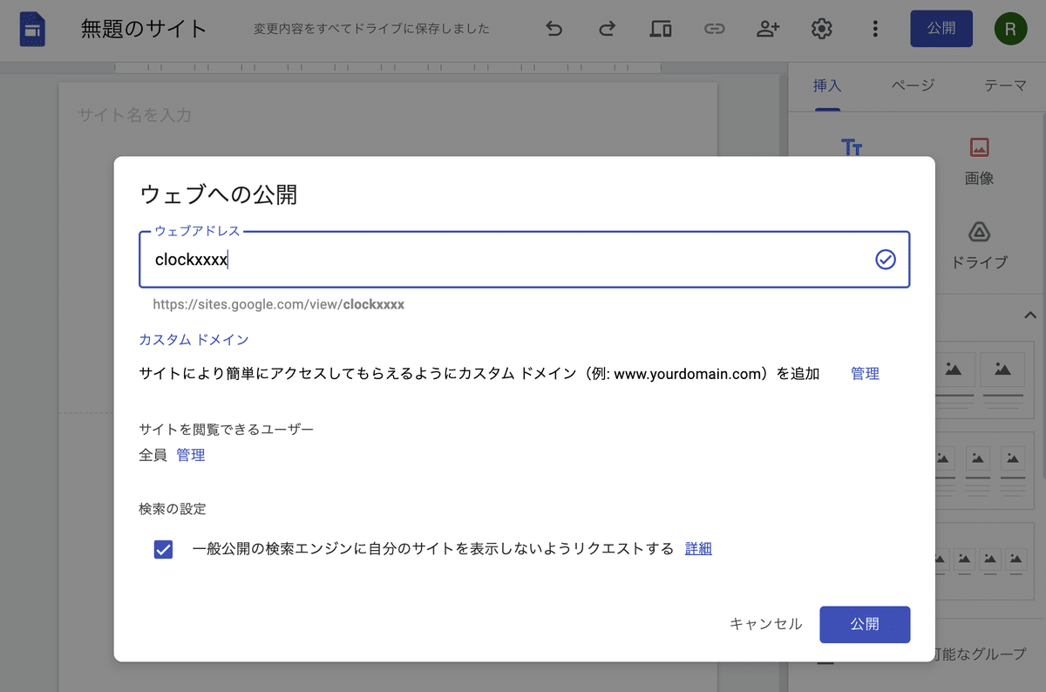Click the カスタム ドメイン heading link
Screen dimensions: 1046x692
point(194,340)
